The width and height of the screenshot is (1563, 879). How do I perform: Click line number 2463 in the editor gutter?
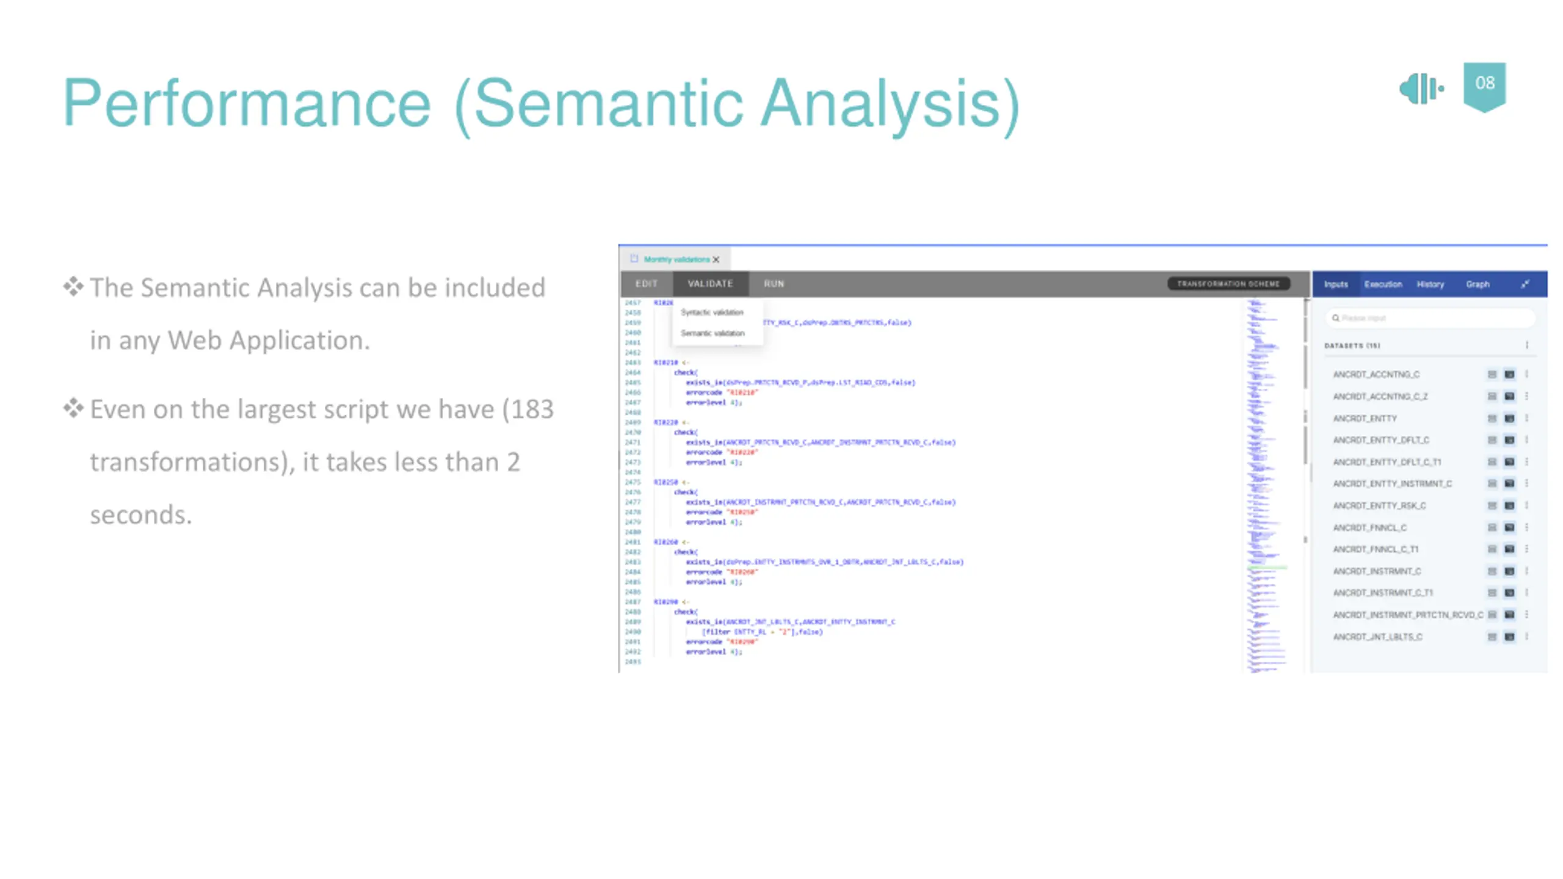point(633,363)
